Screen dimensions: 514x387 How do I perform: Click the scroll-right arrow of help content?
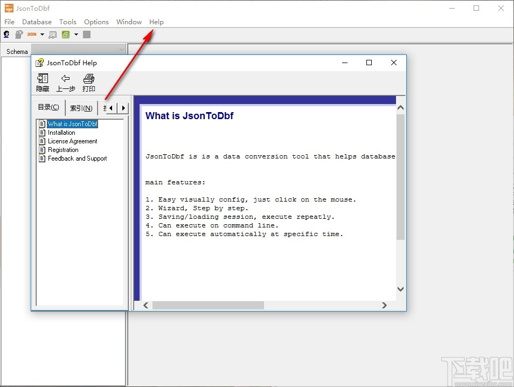tap(385, 305)
